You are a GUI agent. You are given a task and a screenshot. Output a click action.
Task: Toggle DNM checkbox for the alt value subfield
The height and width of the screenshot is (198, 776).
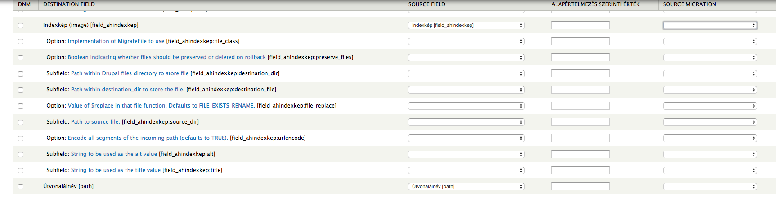(x=21, y=155)
